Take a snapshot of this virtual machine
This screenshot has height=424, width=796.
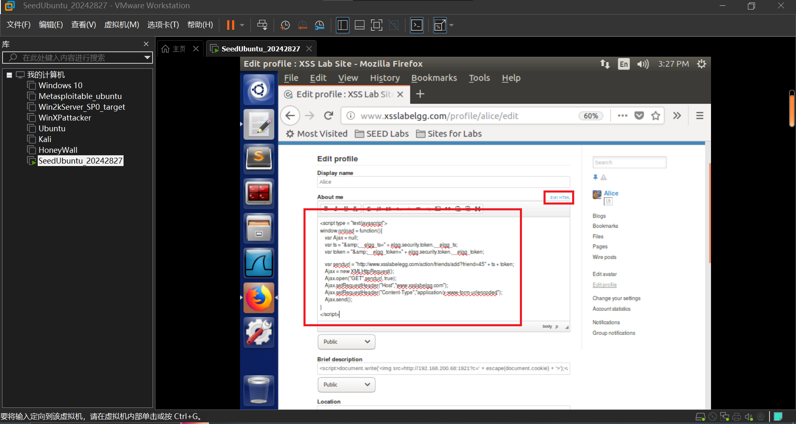285,25
